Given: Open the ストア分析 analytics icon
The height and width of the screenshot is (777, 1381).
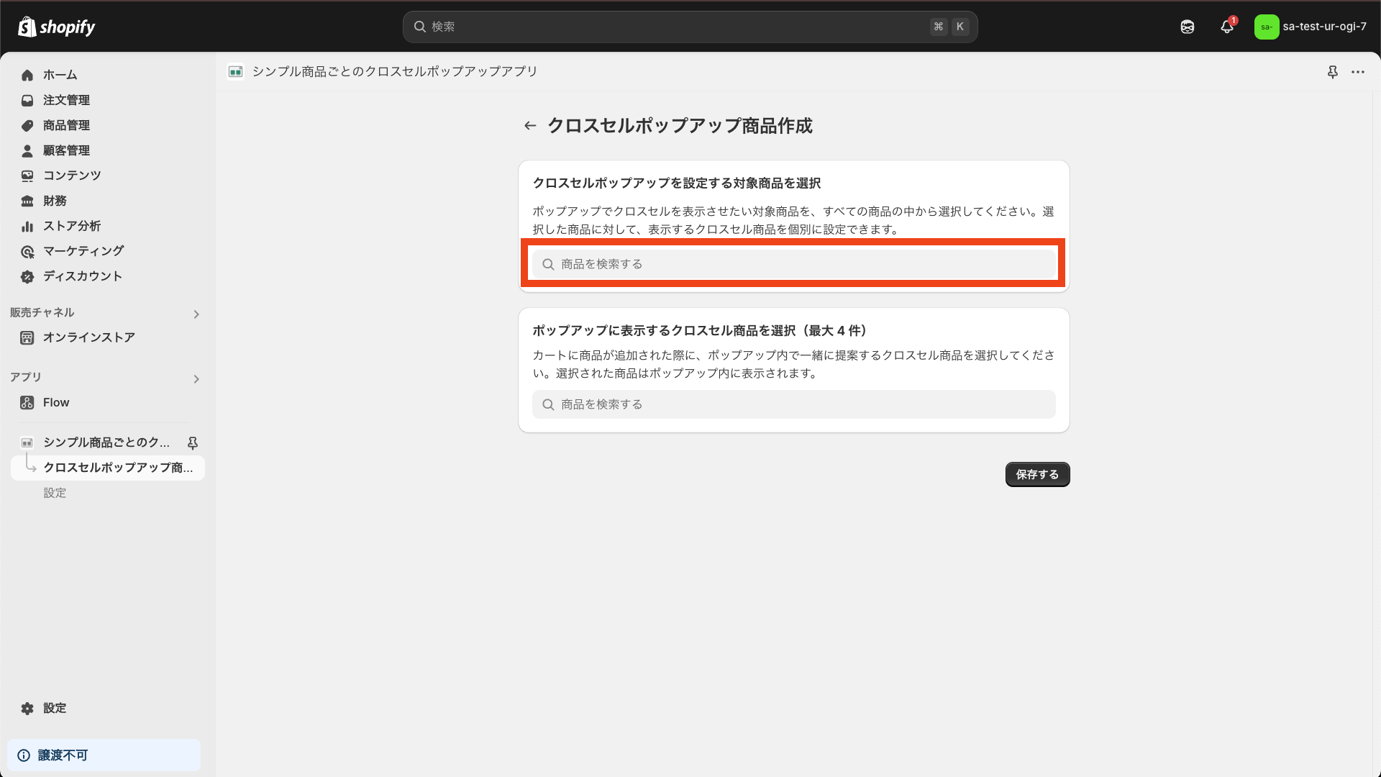Looking at the screenshot, I should (27, 226).
